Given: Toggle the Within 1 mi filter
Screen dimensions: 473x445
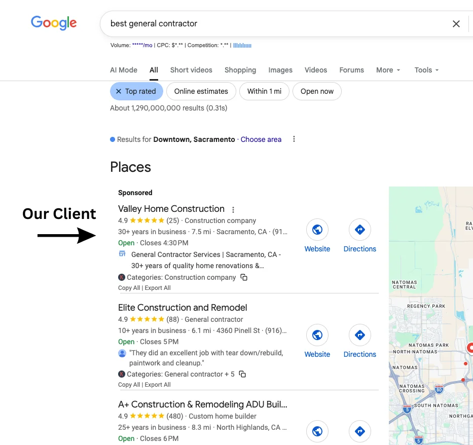Looking at the screenshot, I should pos(264,91).
